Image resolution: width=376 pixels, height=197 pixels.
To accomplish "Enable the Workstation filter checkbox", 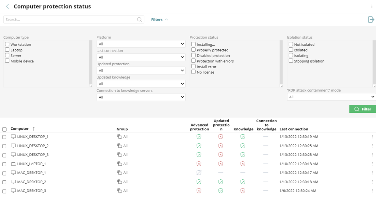I will (x=7, y=44).
